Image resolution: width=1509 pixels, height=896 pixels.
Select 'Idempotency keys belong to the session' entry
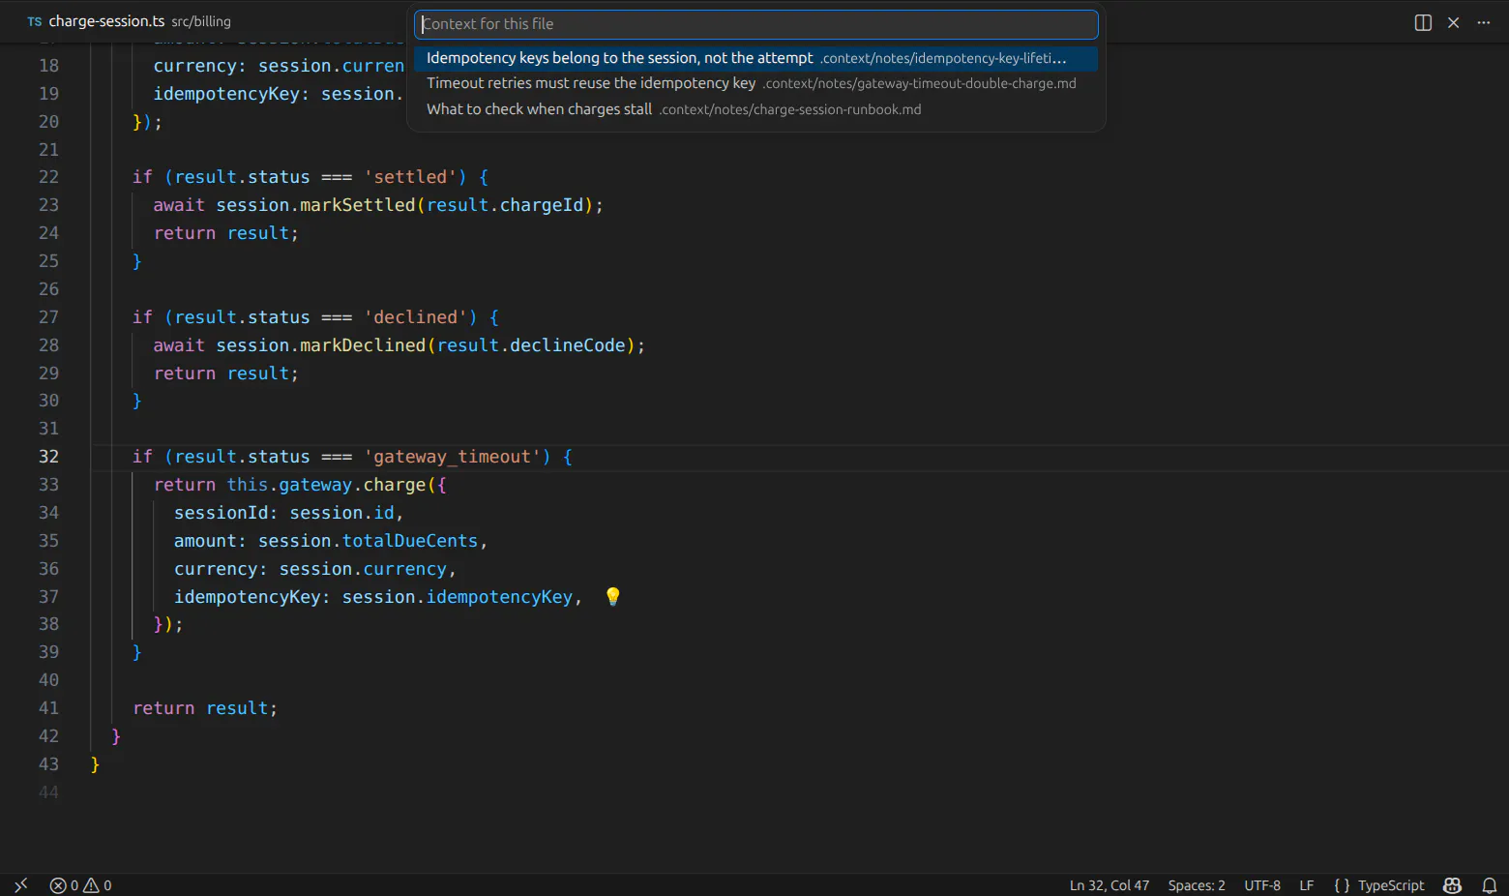pyautogui.click(x=756, y=58)
